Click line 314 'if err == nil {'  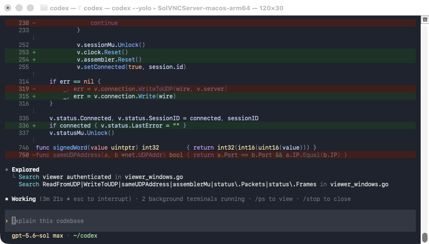pos(210,82)
